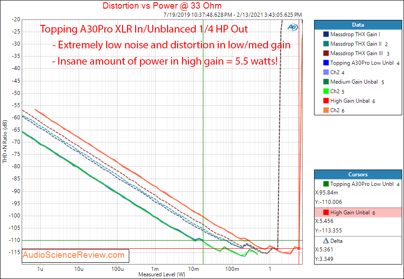Viewport: 404px width, 279px height.
Task: Click the timestamp range above the chart
Action: point(233,15)
